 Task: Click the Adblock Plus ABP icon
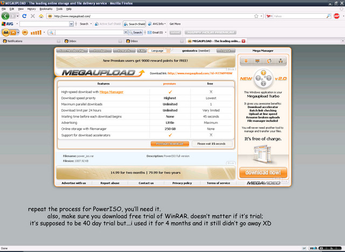pos(336,16)
